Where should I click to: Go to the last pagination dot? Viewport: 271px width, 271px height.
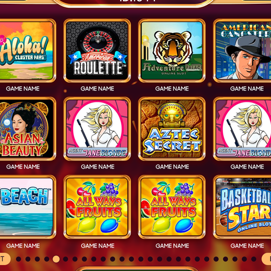point(254,259)
